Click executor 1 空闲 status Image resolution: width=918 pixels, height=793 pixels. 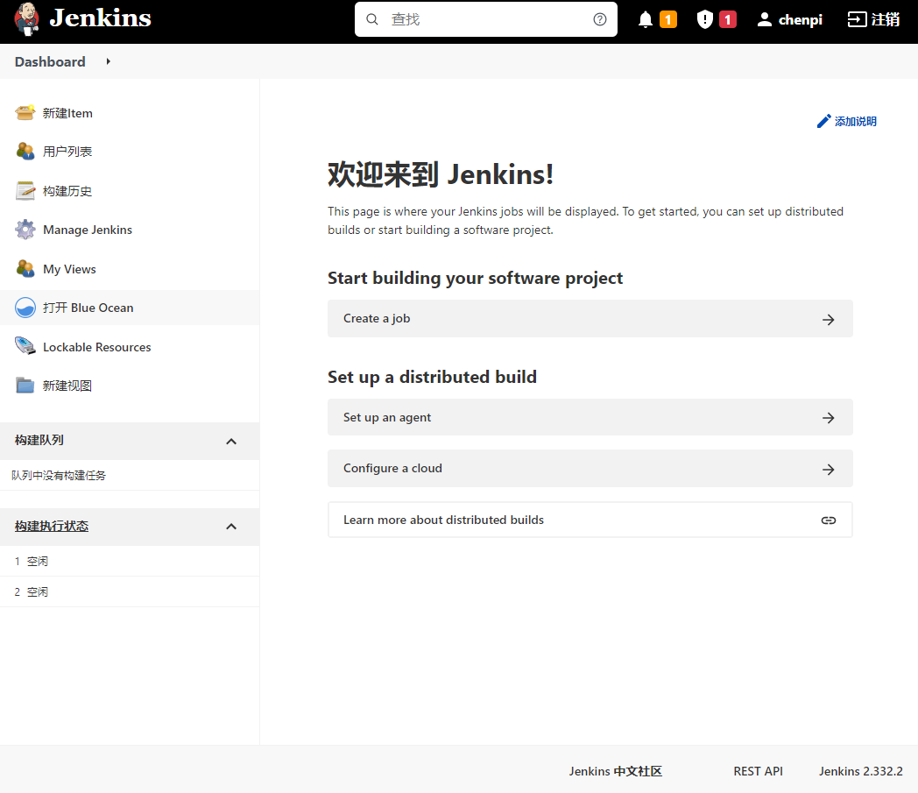(32, 561)
